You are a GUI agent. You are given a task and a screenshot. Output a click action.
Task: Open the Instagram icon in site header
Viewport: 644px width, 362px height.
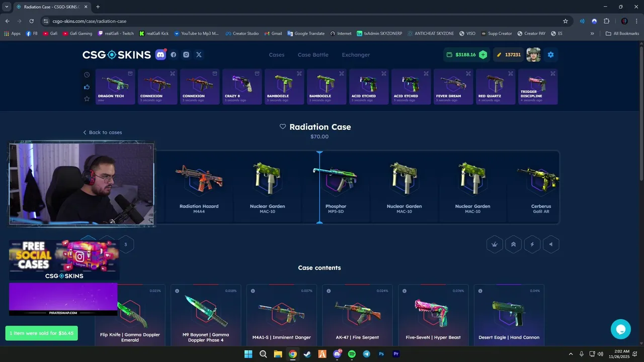pos(186,55)
